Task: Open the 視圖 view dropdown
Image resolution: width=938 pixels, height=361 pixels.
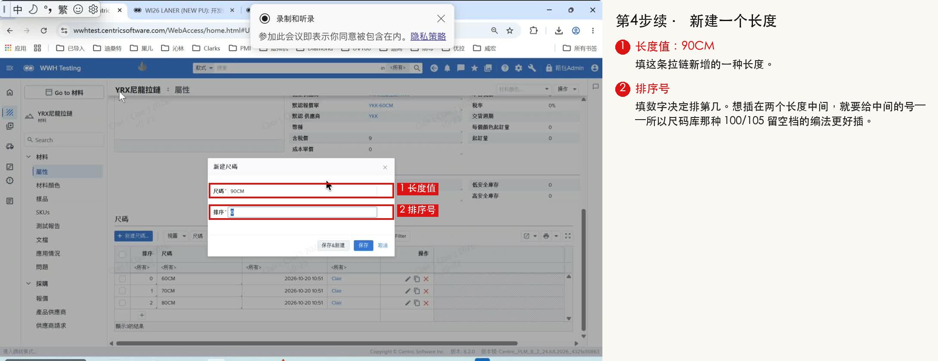Action: coord(176,236)
